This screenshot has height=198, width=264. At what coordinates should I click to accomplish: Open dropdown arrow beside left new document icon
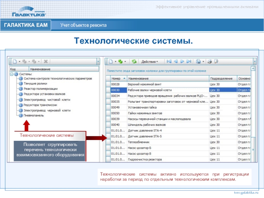(19, 62)
